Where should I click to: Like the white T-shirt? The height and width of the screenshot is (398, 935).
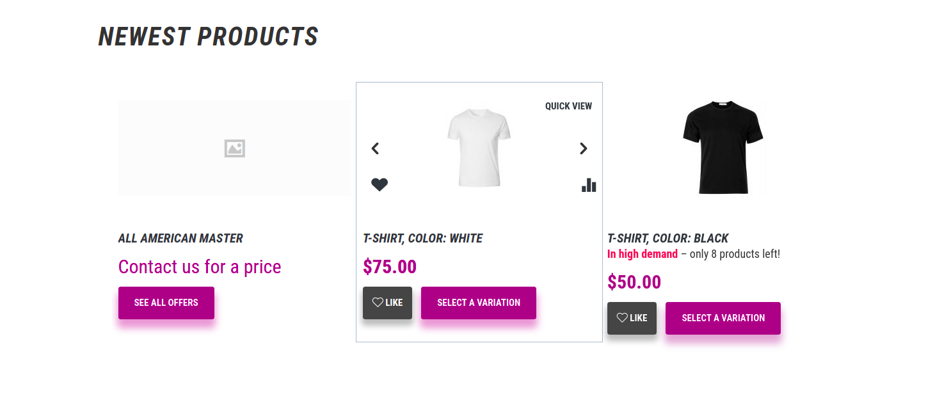387,303
